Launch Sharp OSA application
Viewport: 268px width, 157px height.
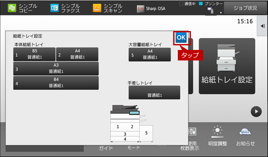(x=151, y=8)
